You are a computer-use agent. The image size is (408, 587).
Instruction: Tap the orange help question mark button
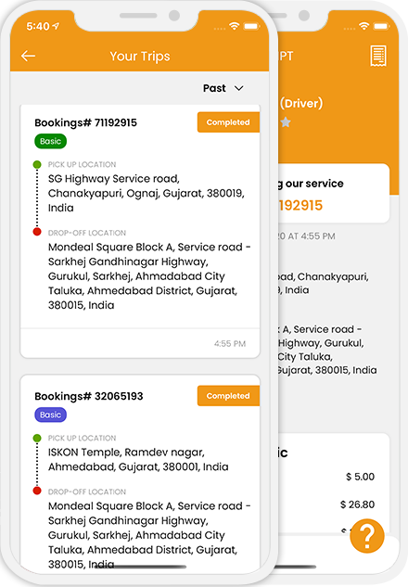point(367,536)
